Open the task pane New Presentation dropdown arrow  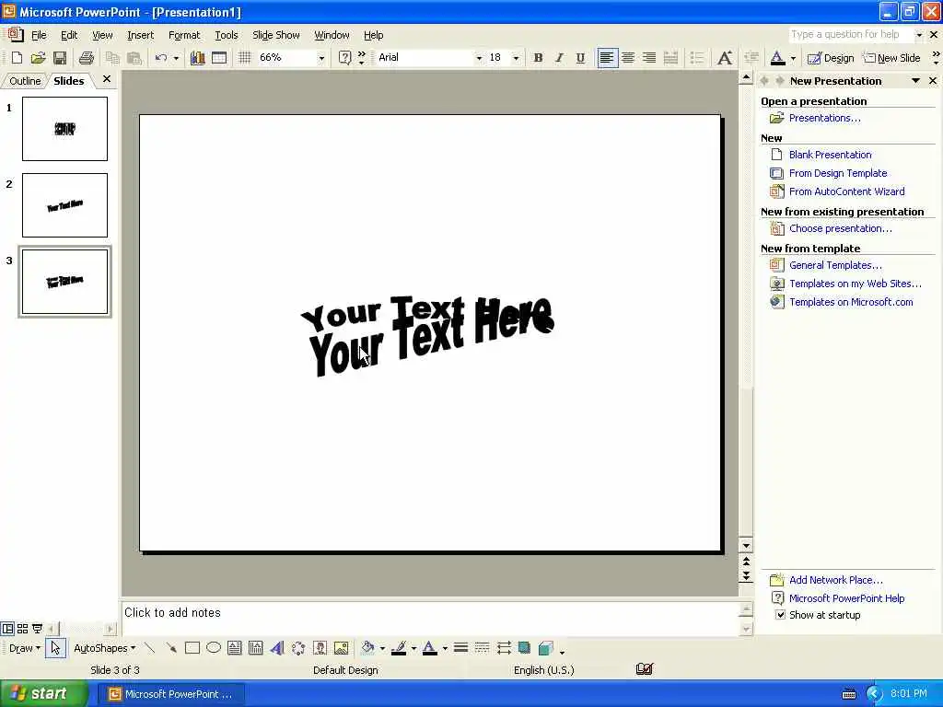coord(915,81)
